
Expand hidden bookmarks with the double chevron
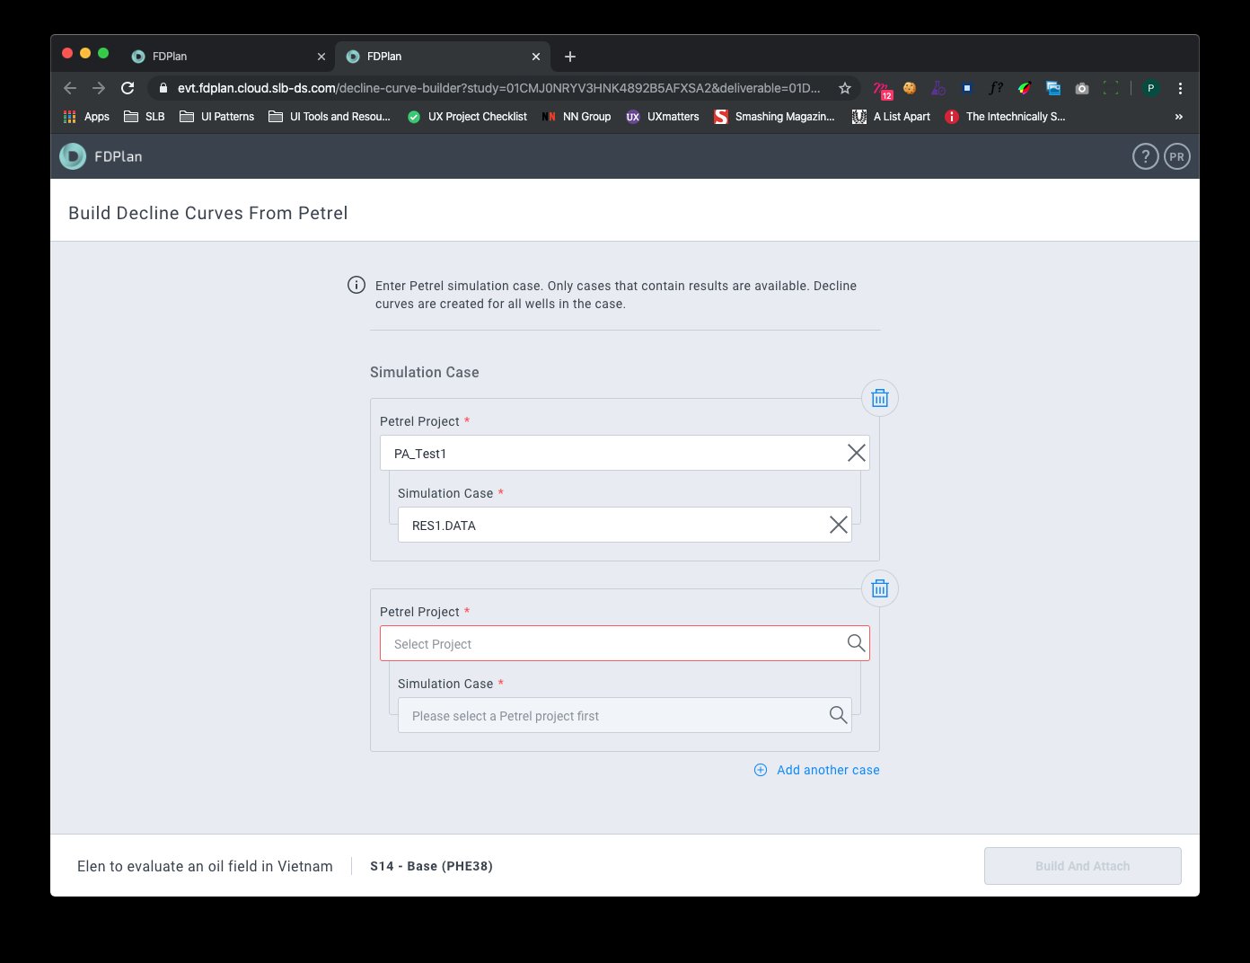click(1178, 117)
